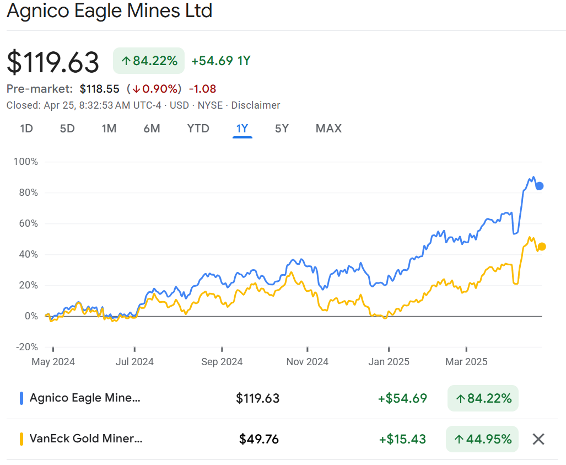Open the YTD chart view

pos(198,129)
